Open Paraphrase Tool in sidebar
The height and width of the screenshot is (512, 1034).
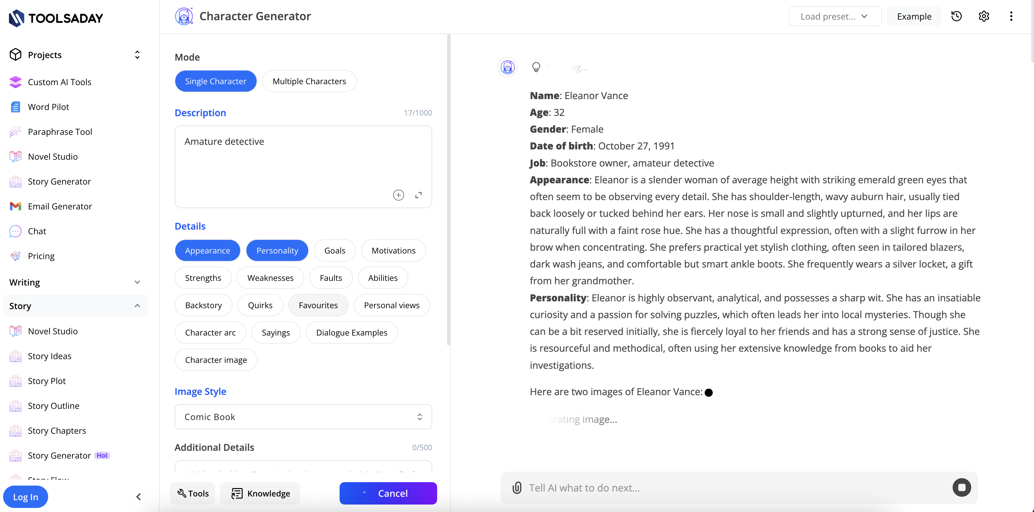point(60,132)
